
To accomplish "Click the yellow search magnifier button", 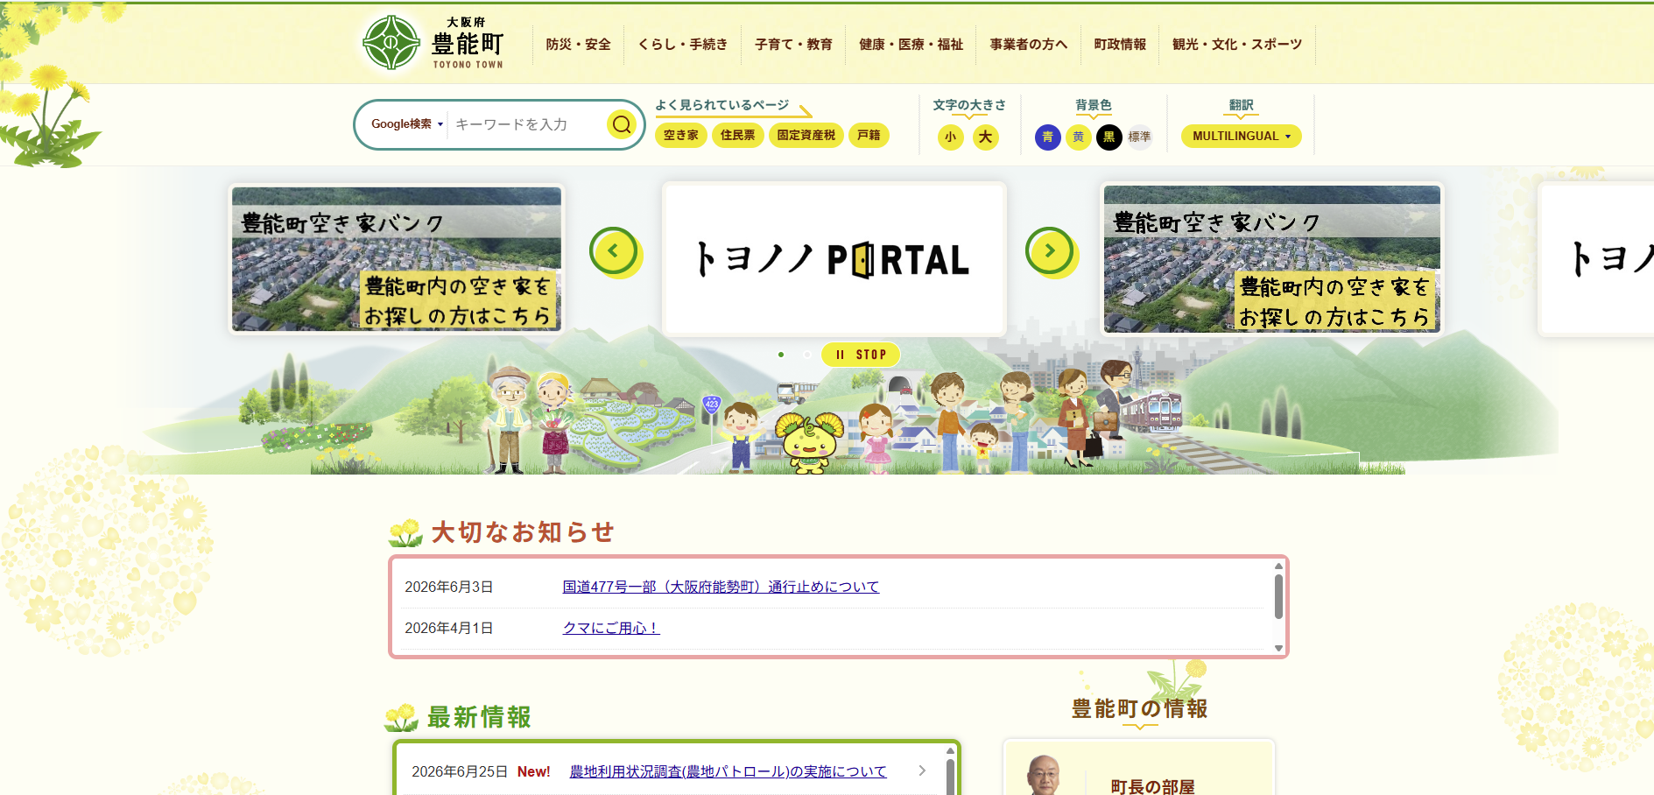I will point(622,124).
